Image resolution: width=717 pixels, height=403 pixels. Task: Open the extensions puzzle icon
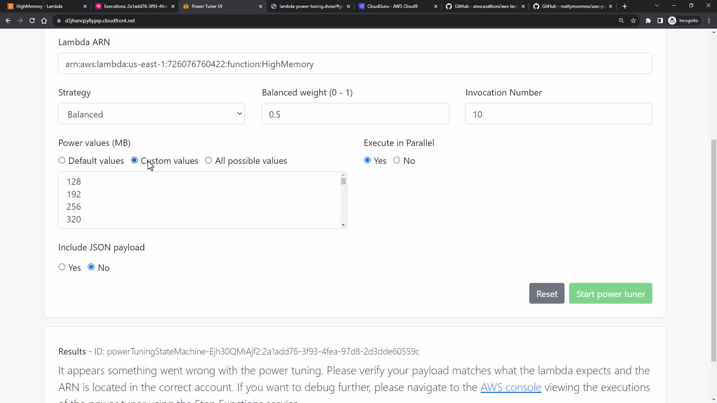click(x=648, y=21)
